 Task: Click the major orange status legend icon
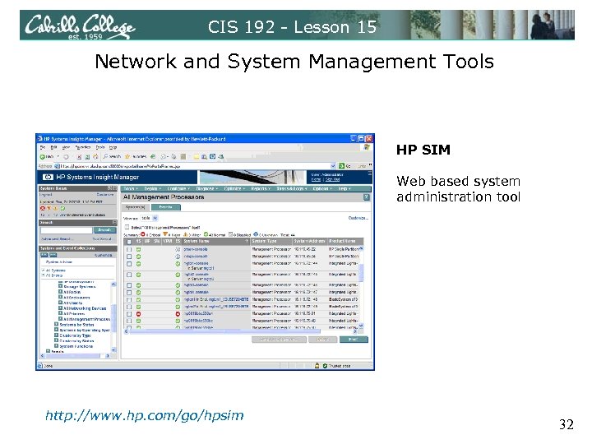click(x=49, y=208)
